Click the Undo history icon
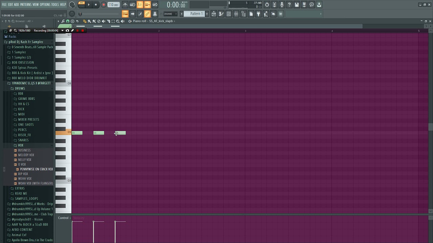This screenshot has width=433, height=243. [267, 5]
